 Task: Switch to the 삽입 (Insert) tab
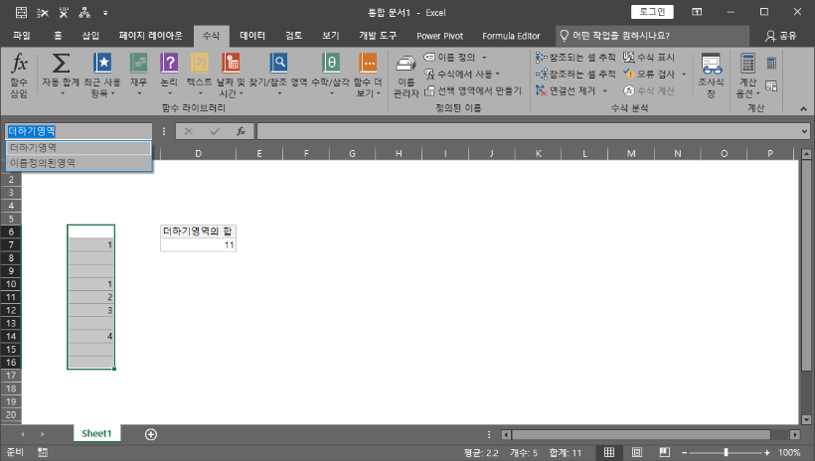pos(90,36)
